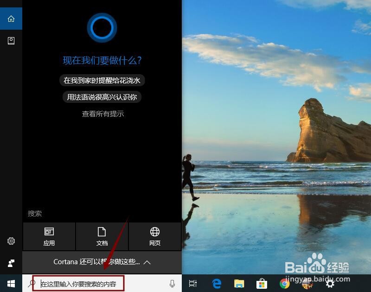Open Microsoft Store from the taskbar
Image resolution: width=371 pixels, height=292 pixels.
[262, 283]
